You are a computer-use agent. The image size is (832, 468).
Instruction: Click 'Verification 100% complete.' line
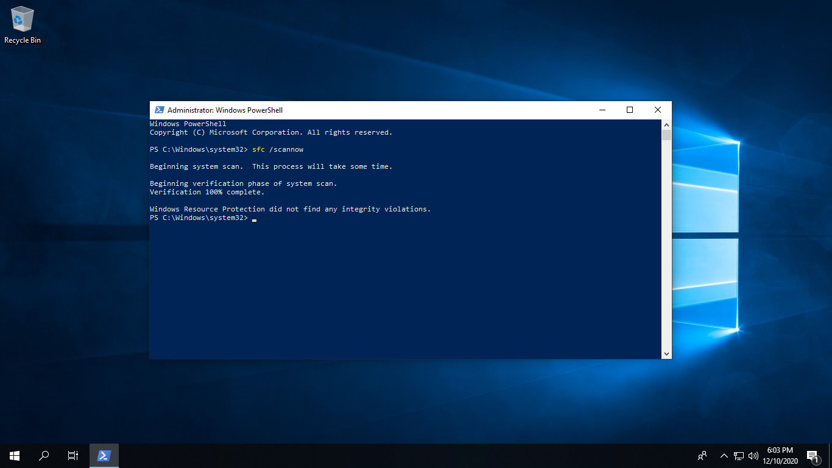(x=207, y=192)
